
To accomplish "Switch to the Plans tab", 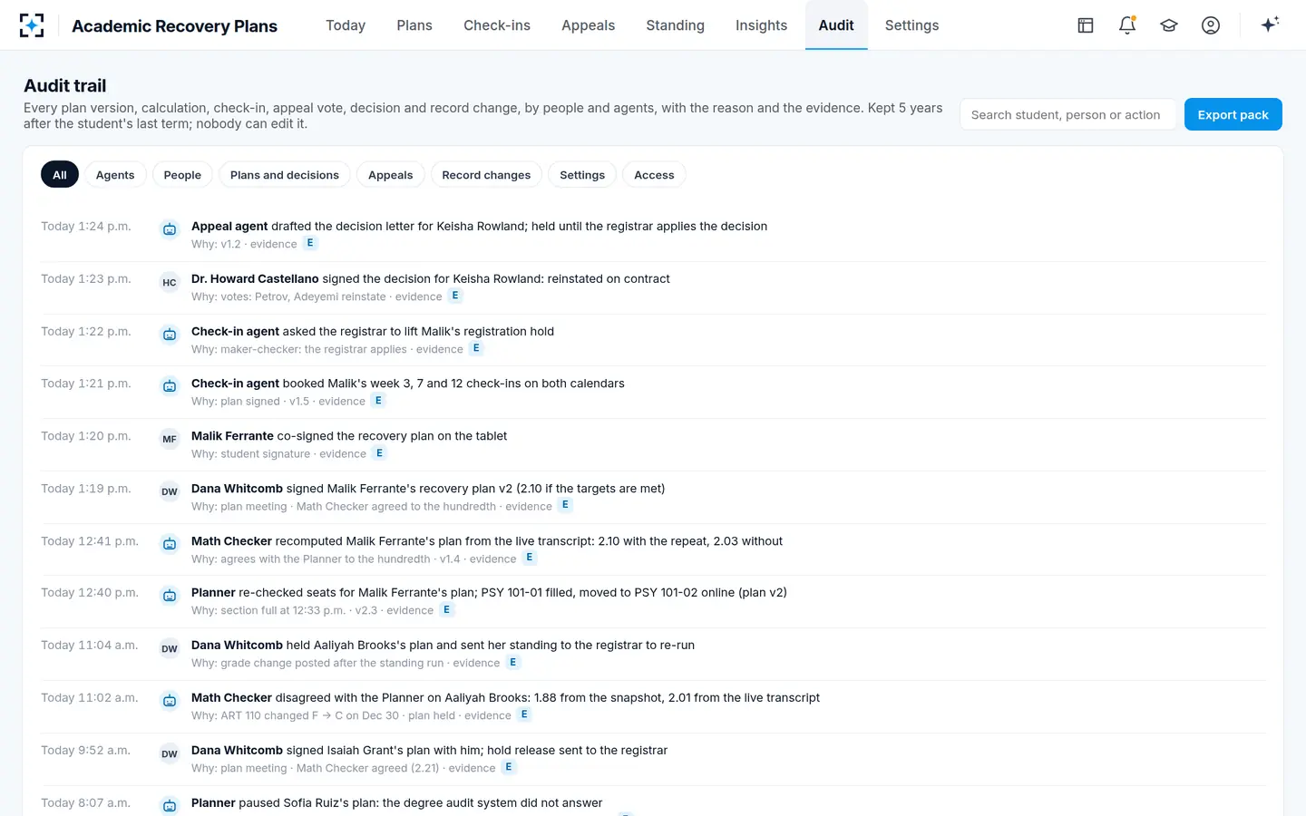I will 414,25.
